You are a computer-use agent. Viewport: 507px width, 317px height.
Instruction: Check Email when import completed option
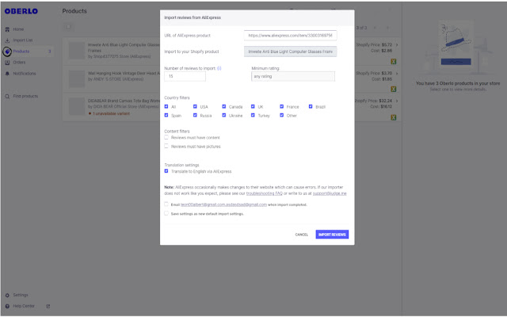coord(166,204)
